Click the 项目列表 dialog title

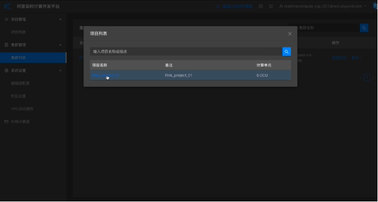[x=98, y=34]
